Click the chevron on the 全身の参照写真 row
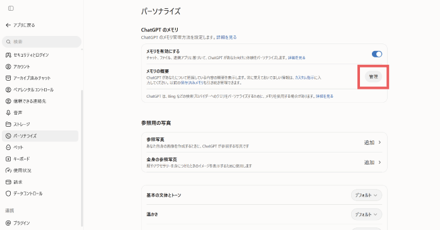The image size is (440, 230). click(x=379, y=163)
